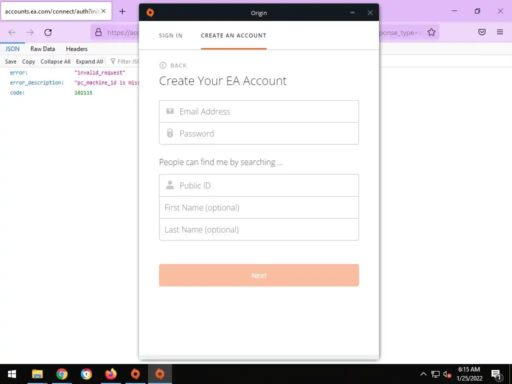Click Copy in the JSON viewer toolbar

click(28, 61)
